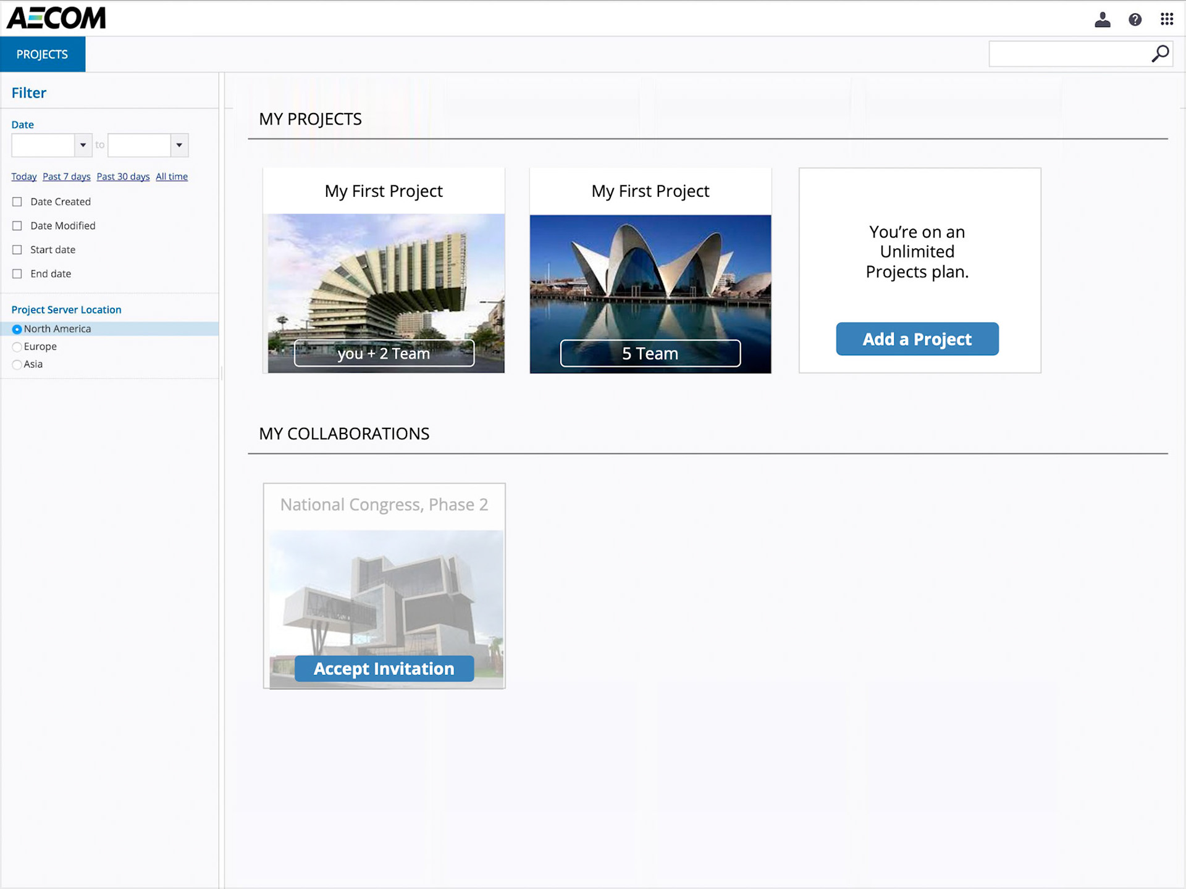The image size is (1186, 889).
Task: Filter by Past 7 days link
Action: [66, 177]
